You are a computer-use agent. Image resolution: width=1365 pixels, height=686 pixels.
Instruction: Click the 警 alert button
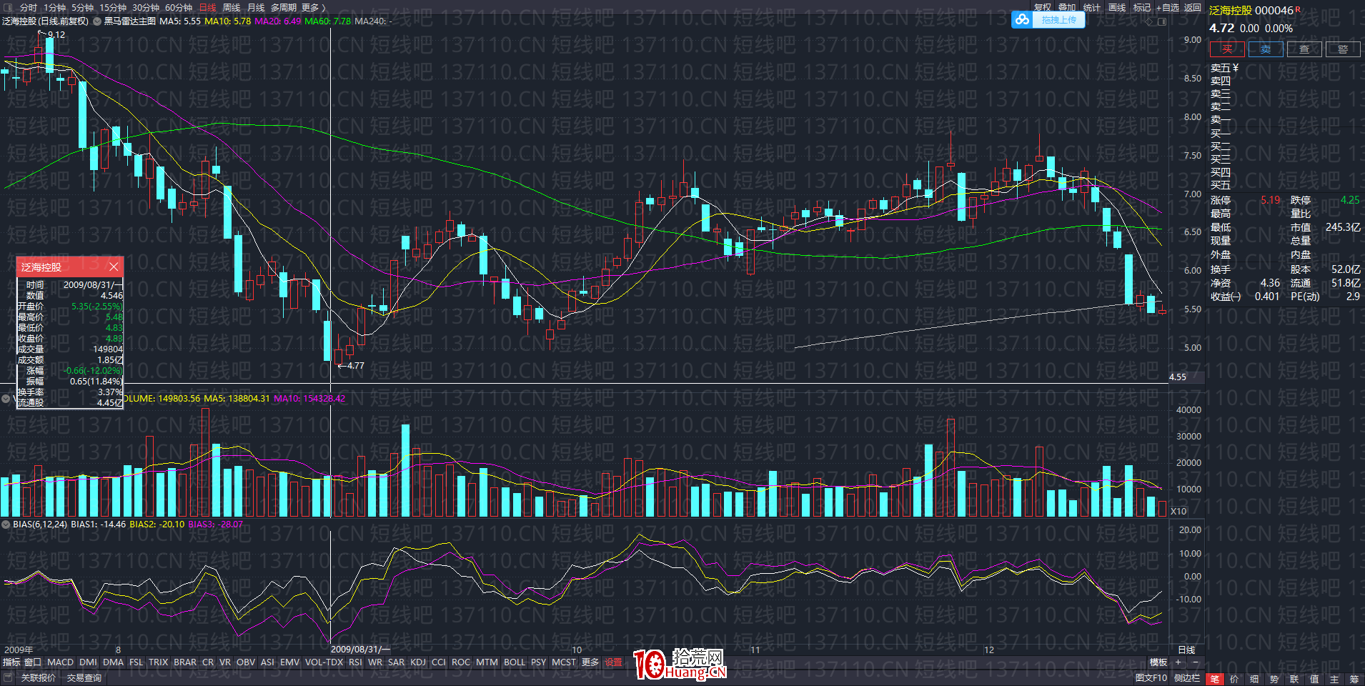coord(1343,49)
